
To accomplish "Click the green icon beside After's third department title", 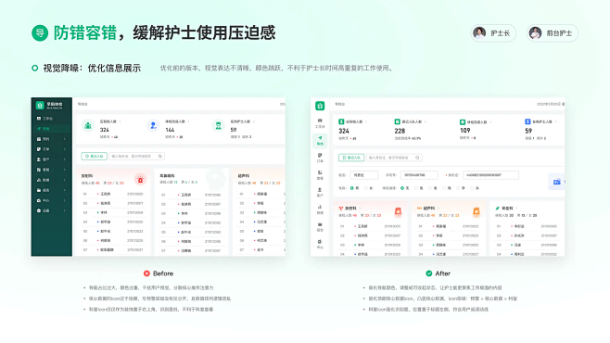I will (497, 209).
